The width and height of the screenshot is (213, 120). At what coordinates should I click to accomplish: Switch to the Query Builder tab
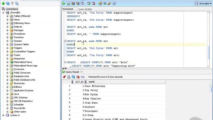(x=85, y=9)
